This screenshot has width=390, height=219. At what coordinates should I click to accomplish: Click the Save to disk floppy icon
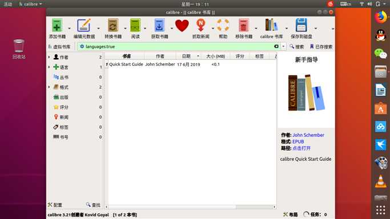301,25
